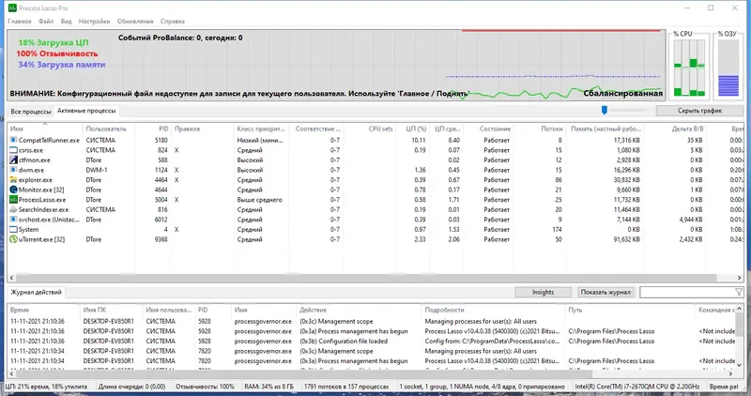Screen dimensions: 751x396
Task: Open the Обновления menu
Action: (x=135, y=21)
